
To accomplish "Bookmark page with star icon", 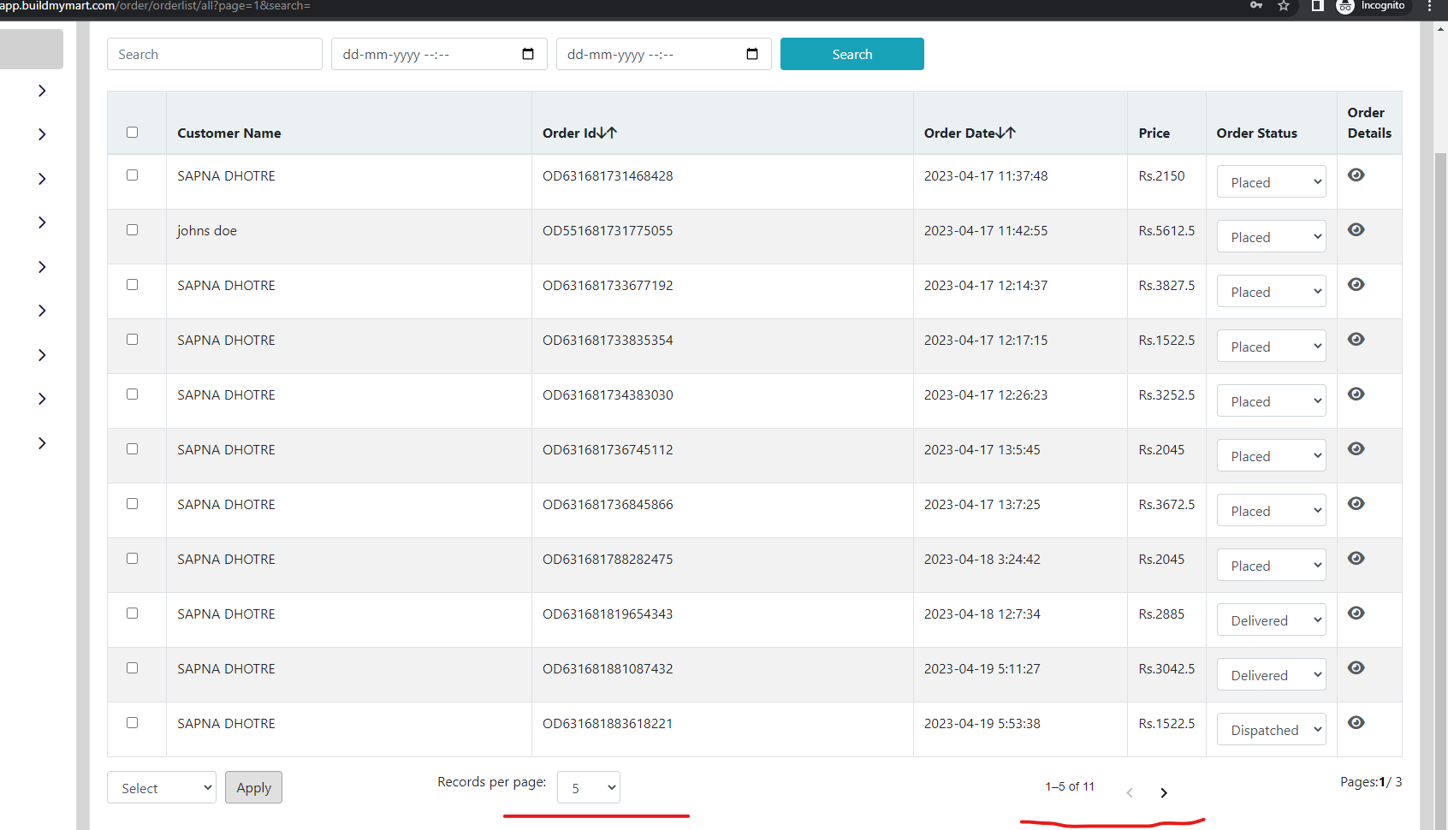I will (1284, 6).
